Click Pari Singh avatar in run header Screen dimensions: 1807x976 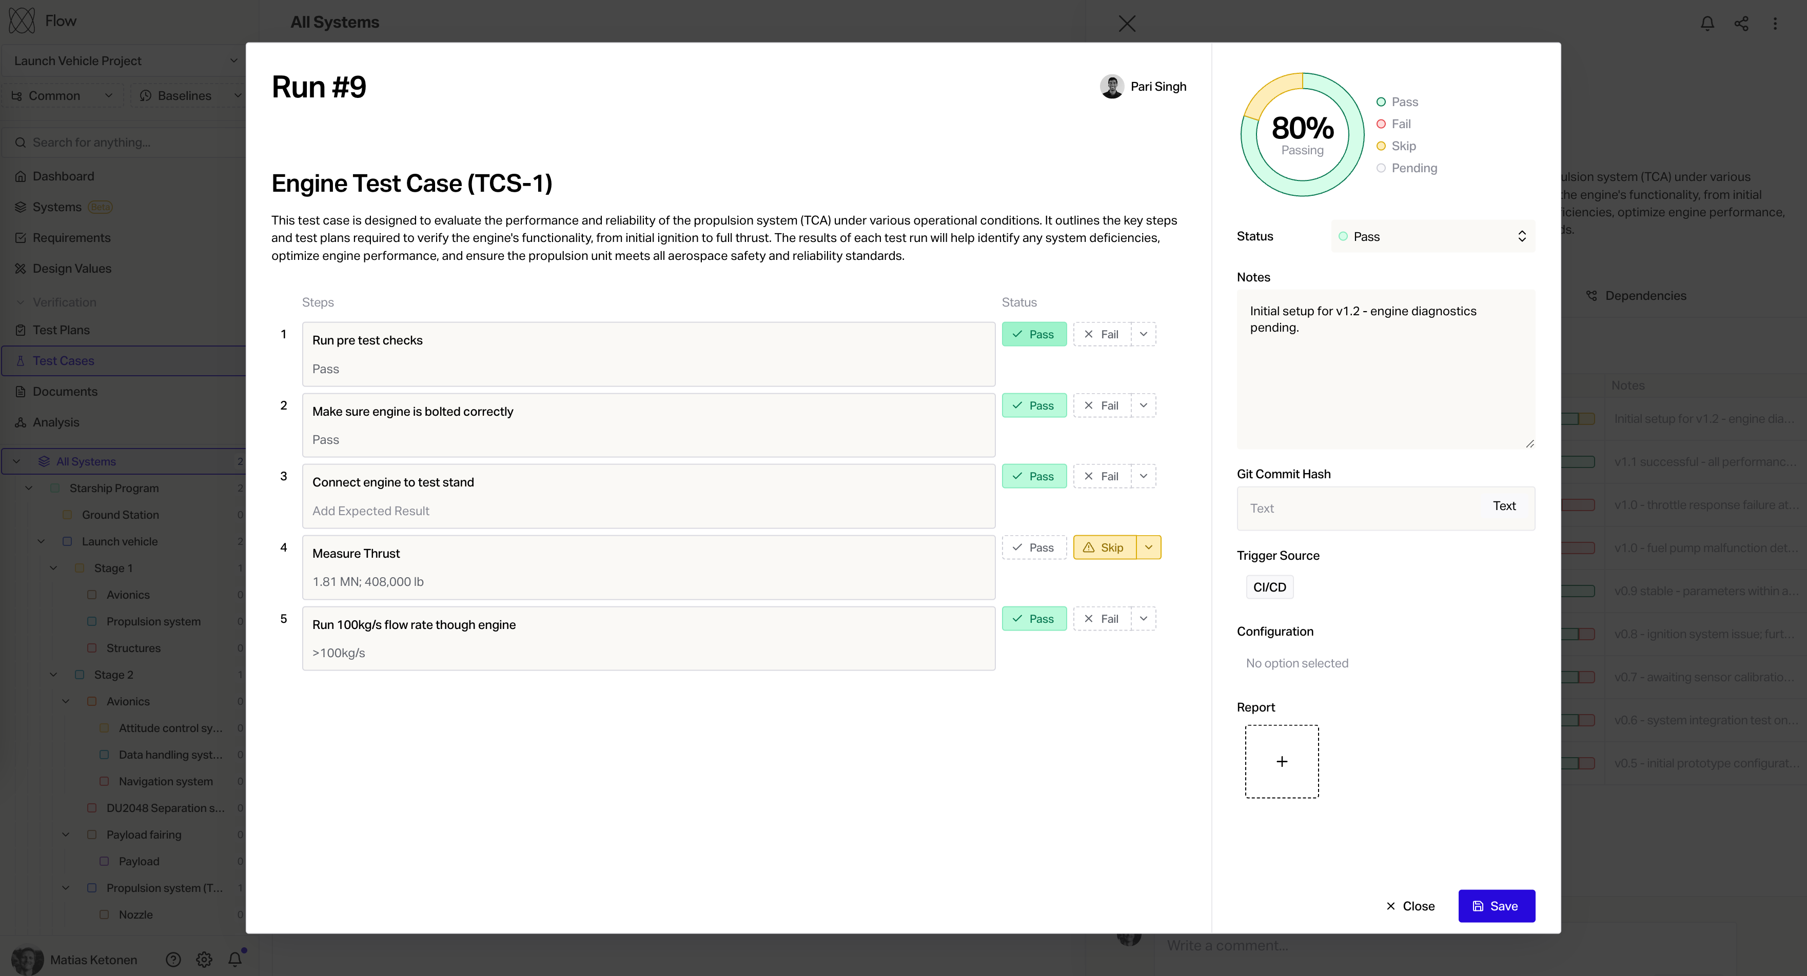pos(1112,86)
